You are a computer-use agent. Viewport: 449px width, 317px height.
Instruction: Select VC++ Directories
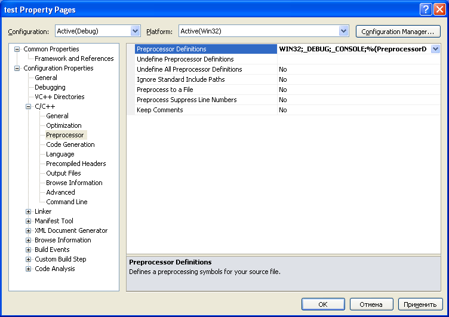click(60, 97)
